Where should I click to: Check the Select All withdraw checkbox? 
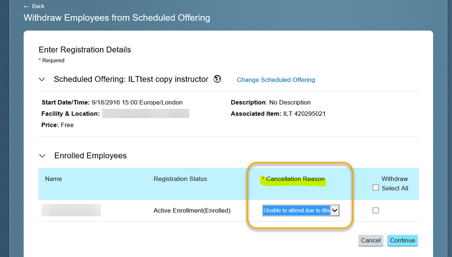point(376,188)
